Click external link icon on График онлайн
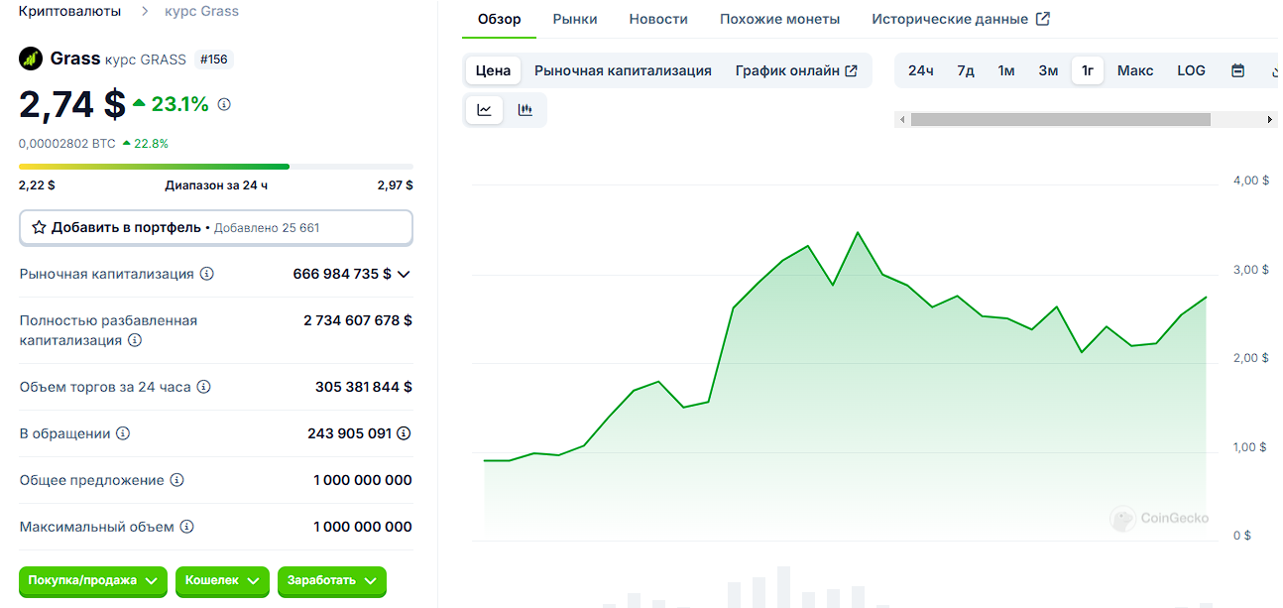This screenshot has width=1283, height=608. pos(851,70)
